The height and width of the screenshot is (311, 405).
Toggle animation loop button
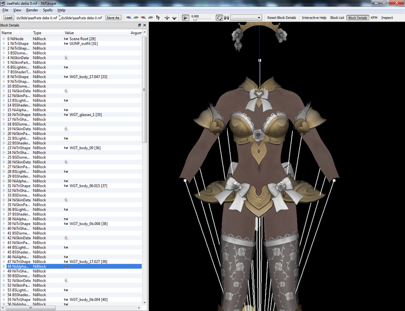219,18
